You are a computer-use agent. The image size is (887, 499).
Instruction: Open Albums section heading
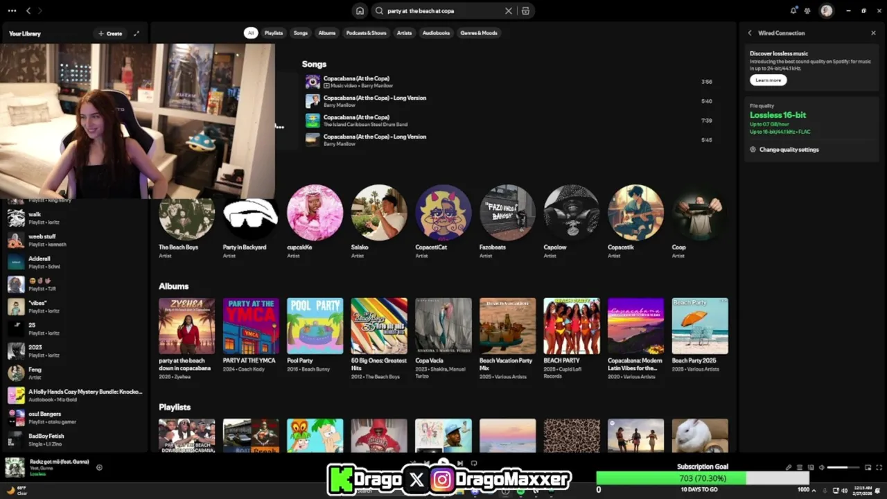[x=173, y=286]
